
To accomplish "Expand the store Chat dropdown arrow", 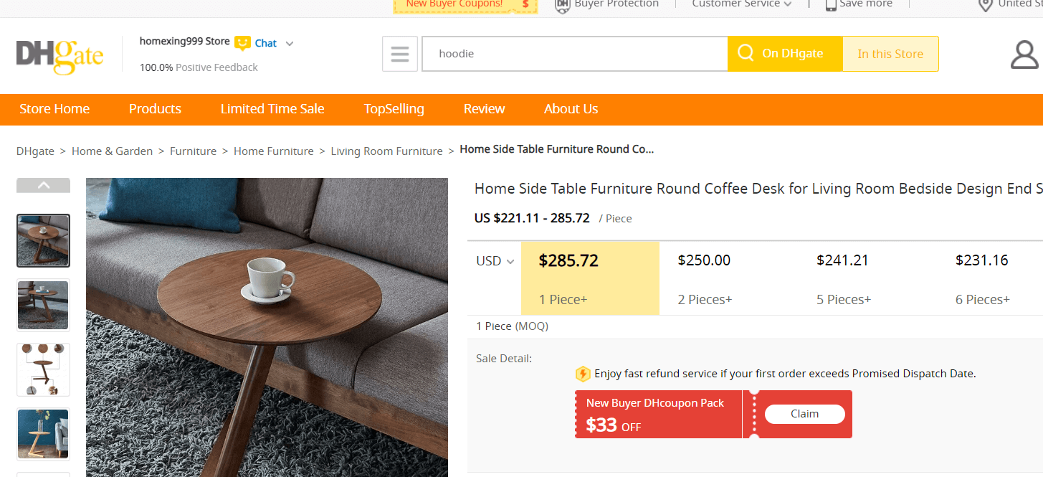I will pos(290,44).
